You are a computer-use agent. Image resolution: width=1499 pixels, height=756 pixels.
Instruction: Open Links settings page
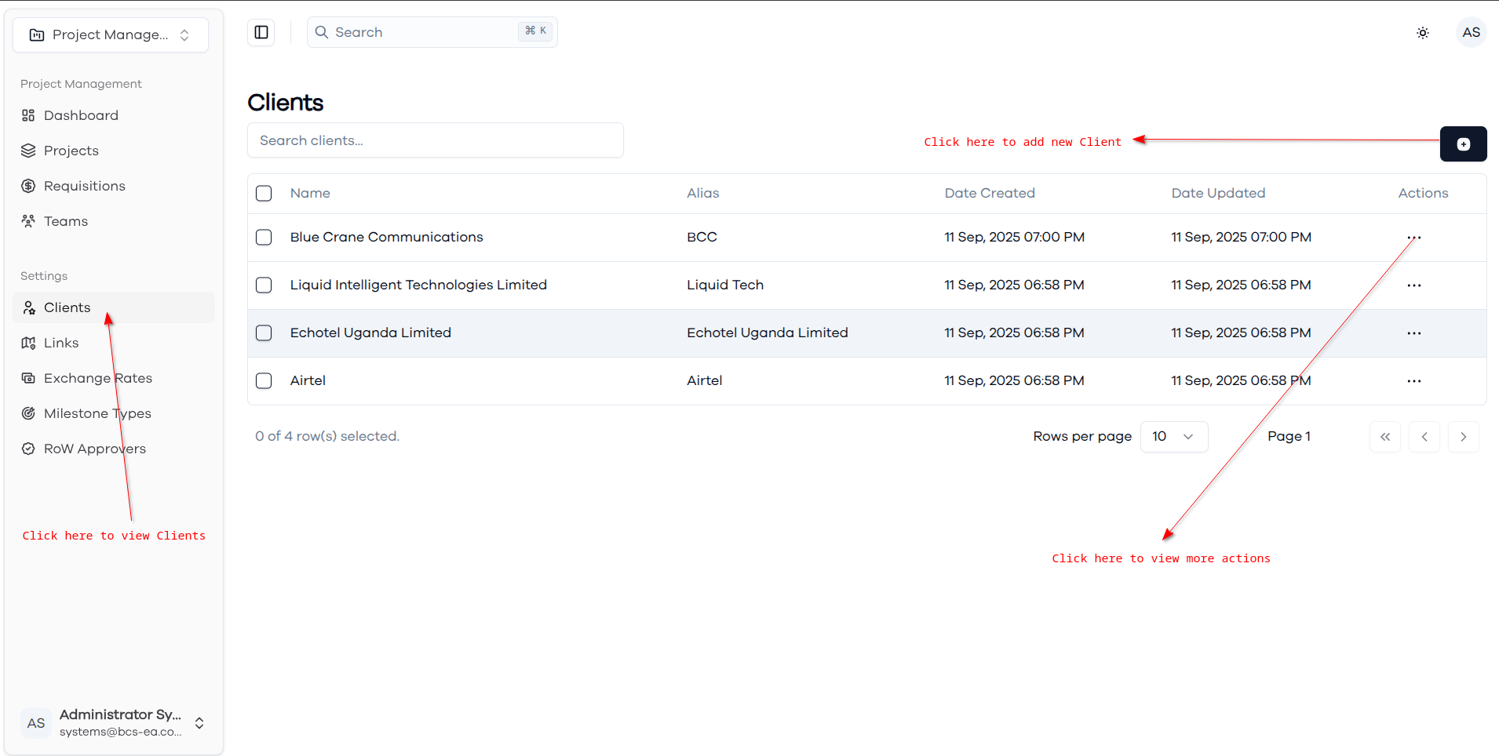113,343
